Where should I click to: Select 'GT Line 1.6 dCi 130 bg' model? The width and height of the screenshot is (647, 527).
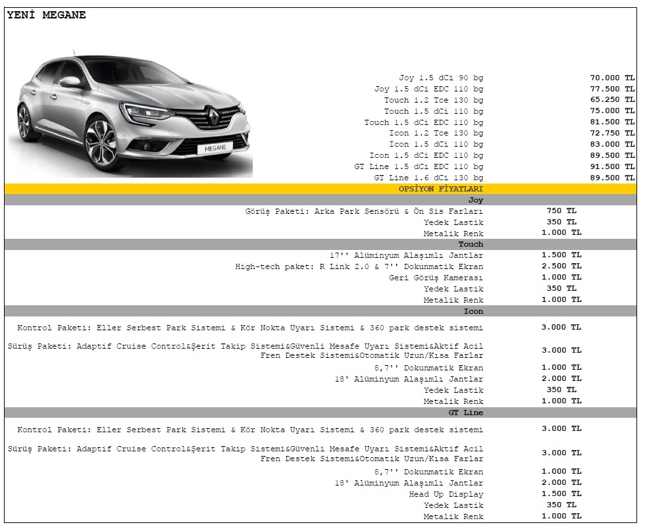pyautogui.click(x=428, y=178)
